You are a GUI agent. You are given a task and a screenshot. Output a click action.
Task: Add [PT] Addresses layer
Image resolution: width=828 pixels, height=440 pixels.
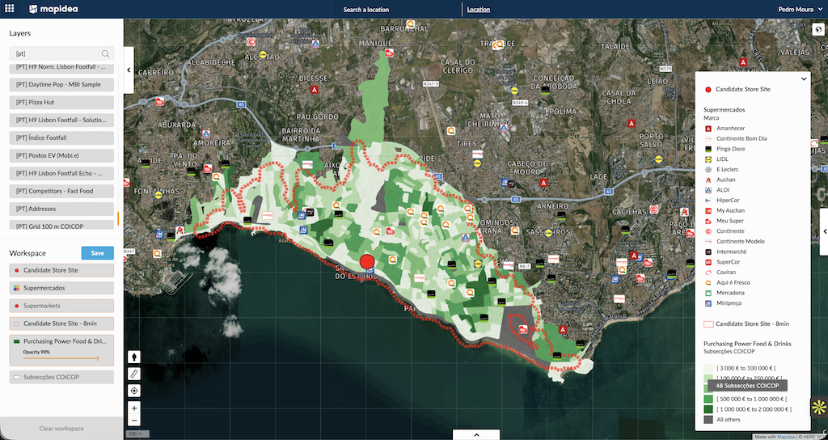tap(61, 209)
